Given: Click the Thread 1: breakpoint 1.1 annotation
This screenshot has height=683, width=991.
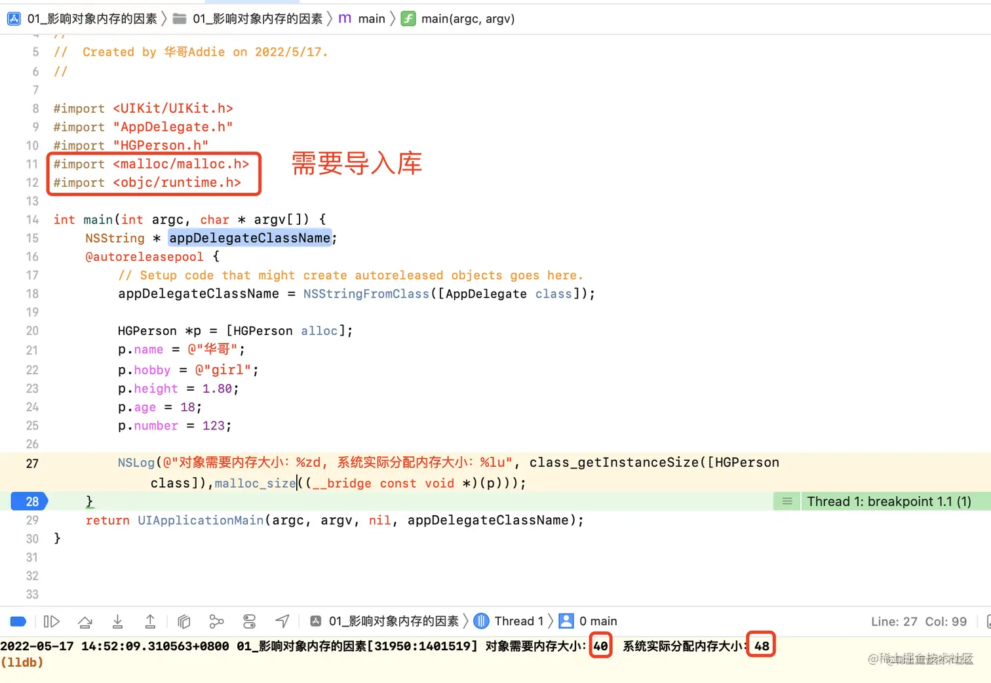Looking at the screenshot, I should (x=889, y=501).
